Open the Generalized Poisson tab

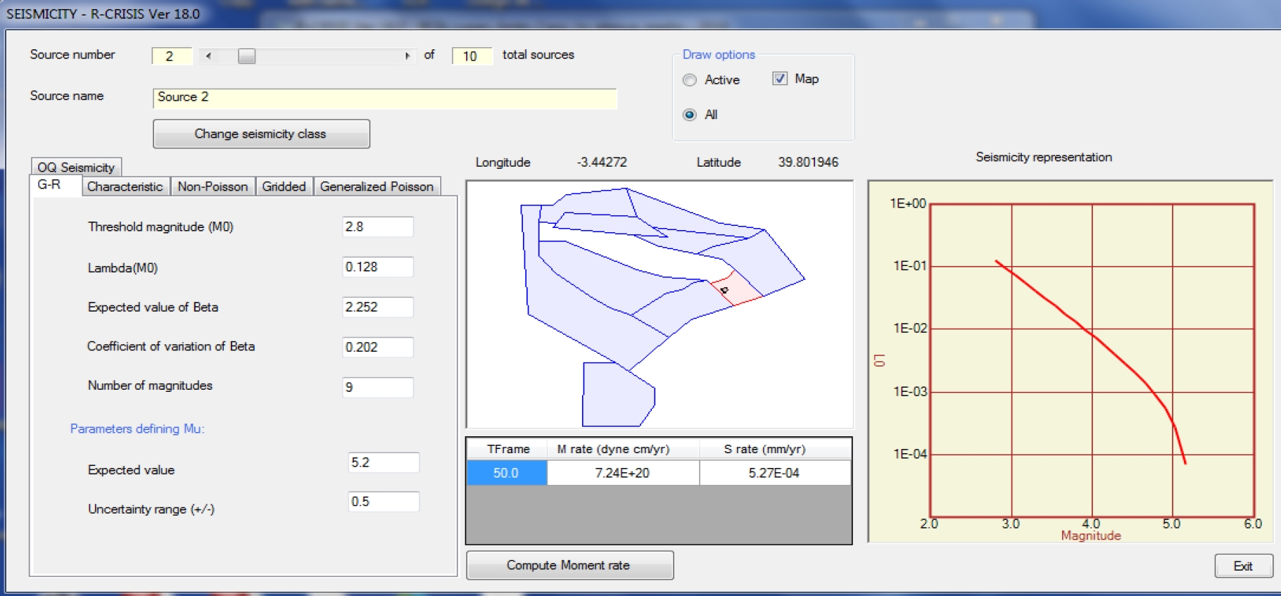[377, 186]
